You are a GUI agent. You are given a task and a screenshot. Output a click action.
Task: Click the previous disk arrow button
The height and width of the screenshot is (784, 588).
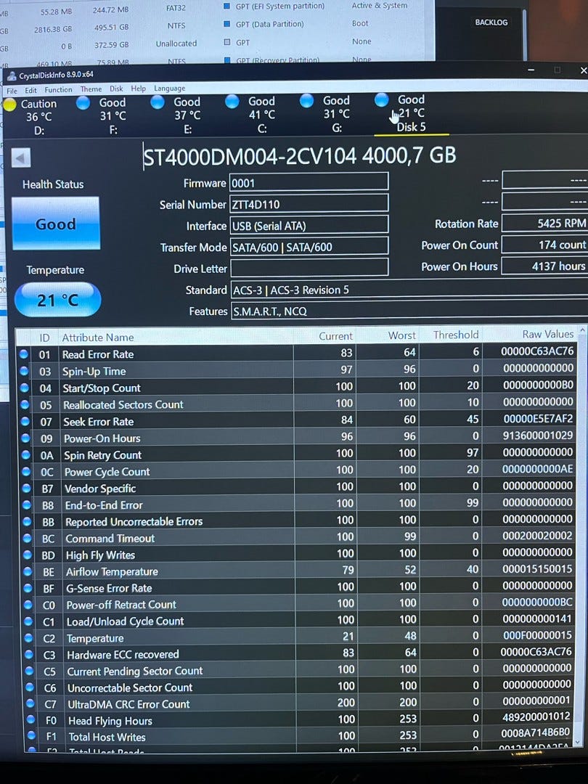21,158
